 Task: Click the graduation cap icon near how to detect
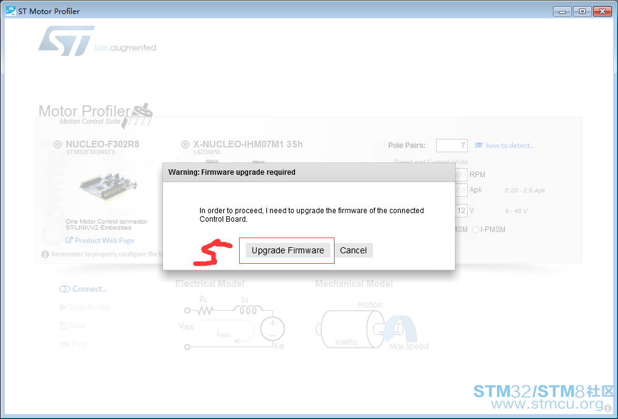pos(479,146)
